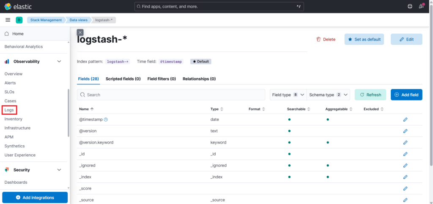
Task: Open Observability Overview link
Action: (14, 74)
